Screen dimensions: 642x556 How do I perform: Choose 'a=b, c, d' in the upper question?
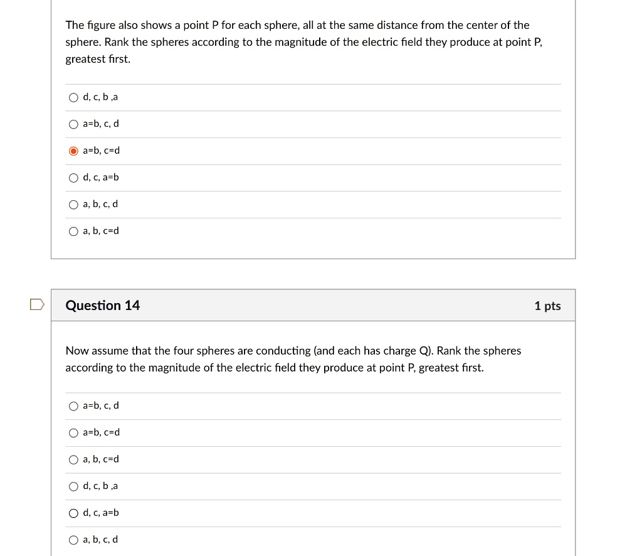(x=74, y=124)
